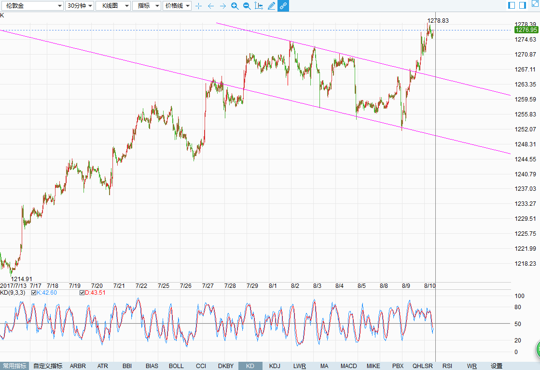Screen dimensions: 540x370
Task: Click the right arrow scroll chart icon
Action: pos(223,6)
